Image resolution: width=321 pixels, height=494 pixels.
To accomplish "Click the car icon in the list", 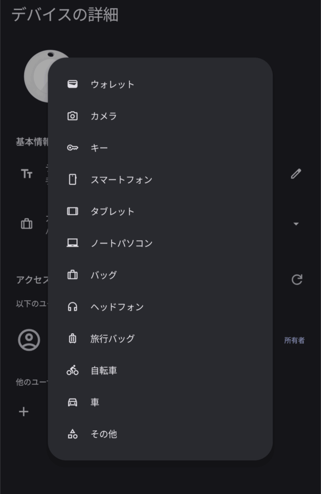I will tap(72, 402).
